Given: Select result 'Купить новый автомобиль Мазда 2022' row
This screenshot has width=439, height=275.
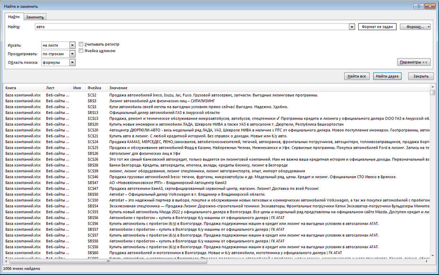Looking at the screenshot, I should (x=217, y=212).
